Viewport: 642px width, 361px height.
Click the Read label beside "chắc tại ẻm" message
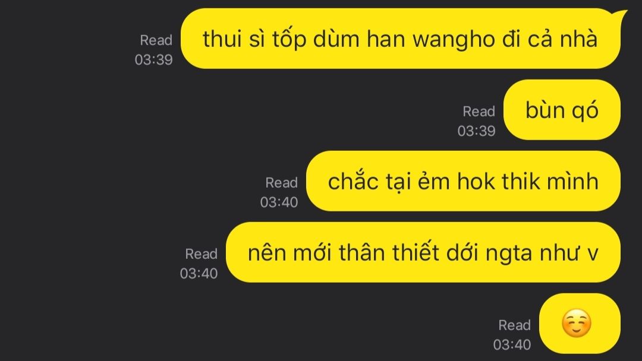(x=281, y=182)
